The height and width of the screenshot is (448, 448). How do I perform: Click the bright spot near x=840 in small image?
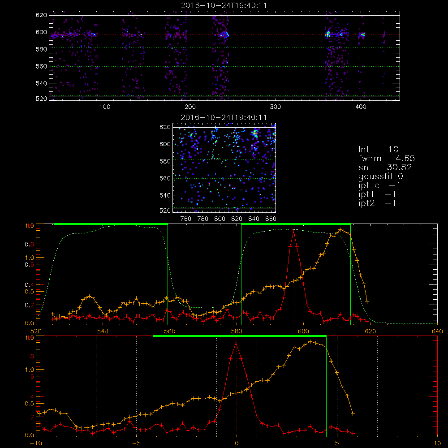click(x=255, y=133)
